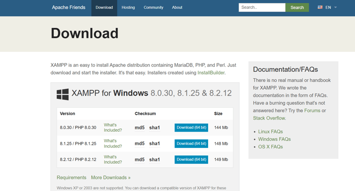Click the large Download page title
Screen dimensions: 355x191
pos(84,33)
